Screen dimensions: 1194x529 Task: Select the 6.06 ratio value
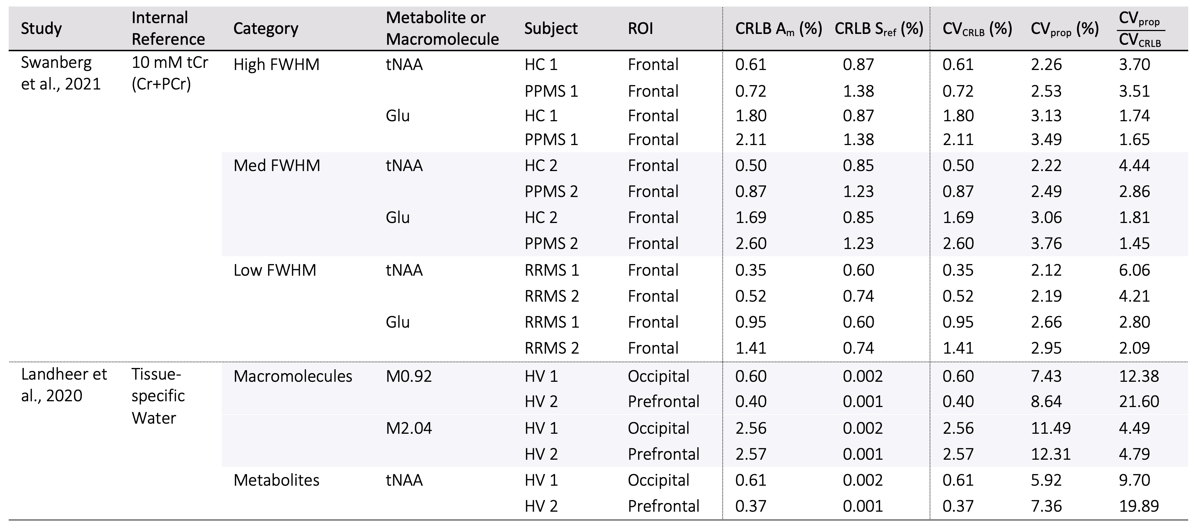click(1134, 270)
